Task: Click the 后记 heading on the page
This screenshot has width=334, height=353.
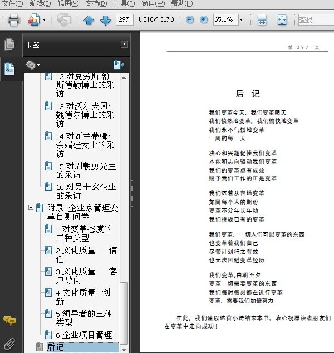Action: 248,94
